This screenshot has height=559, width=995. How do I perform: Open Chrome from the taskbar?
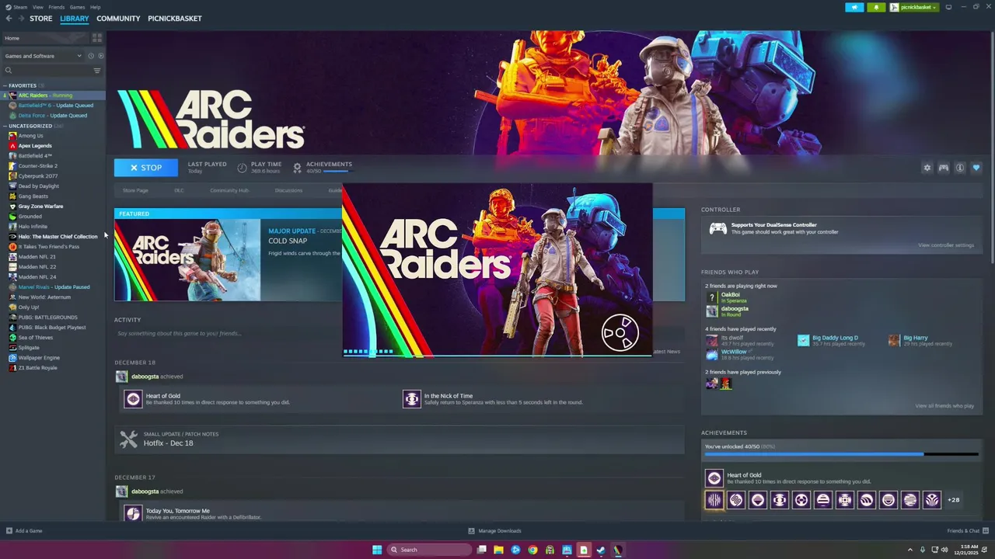(532, 550)
